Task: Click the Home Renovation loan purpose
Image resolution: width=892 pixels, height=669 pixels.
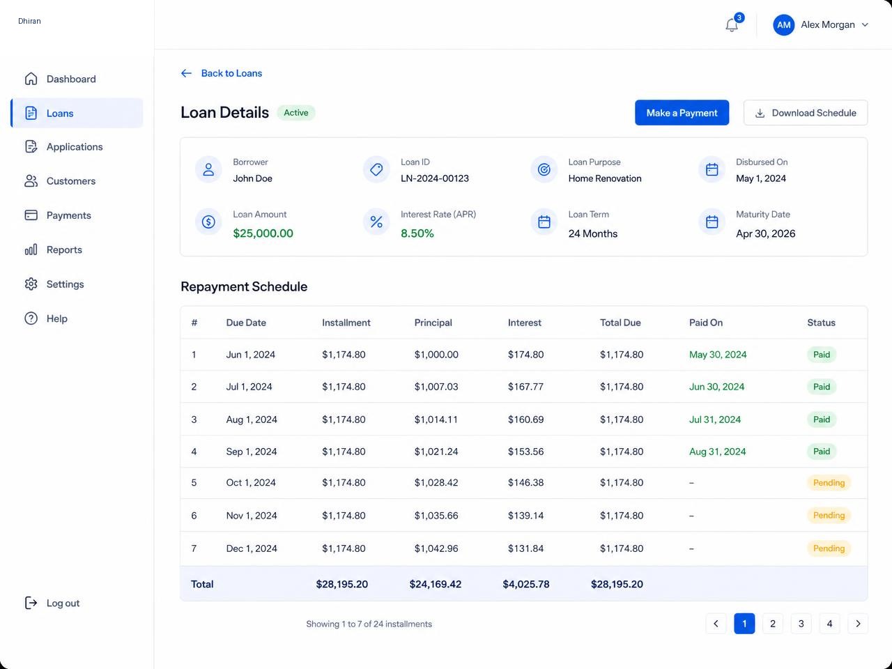Action: 605,178
